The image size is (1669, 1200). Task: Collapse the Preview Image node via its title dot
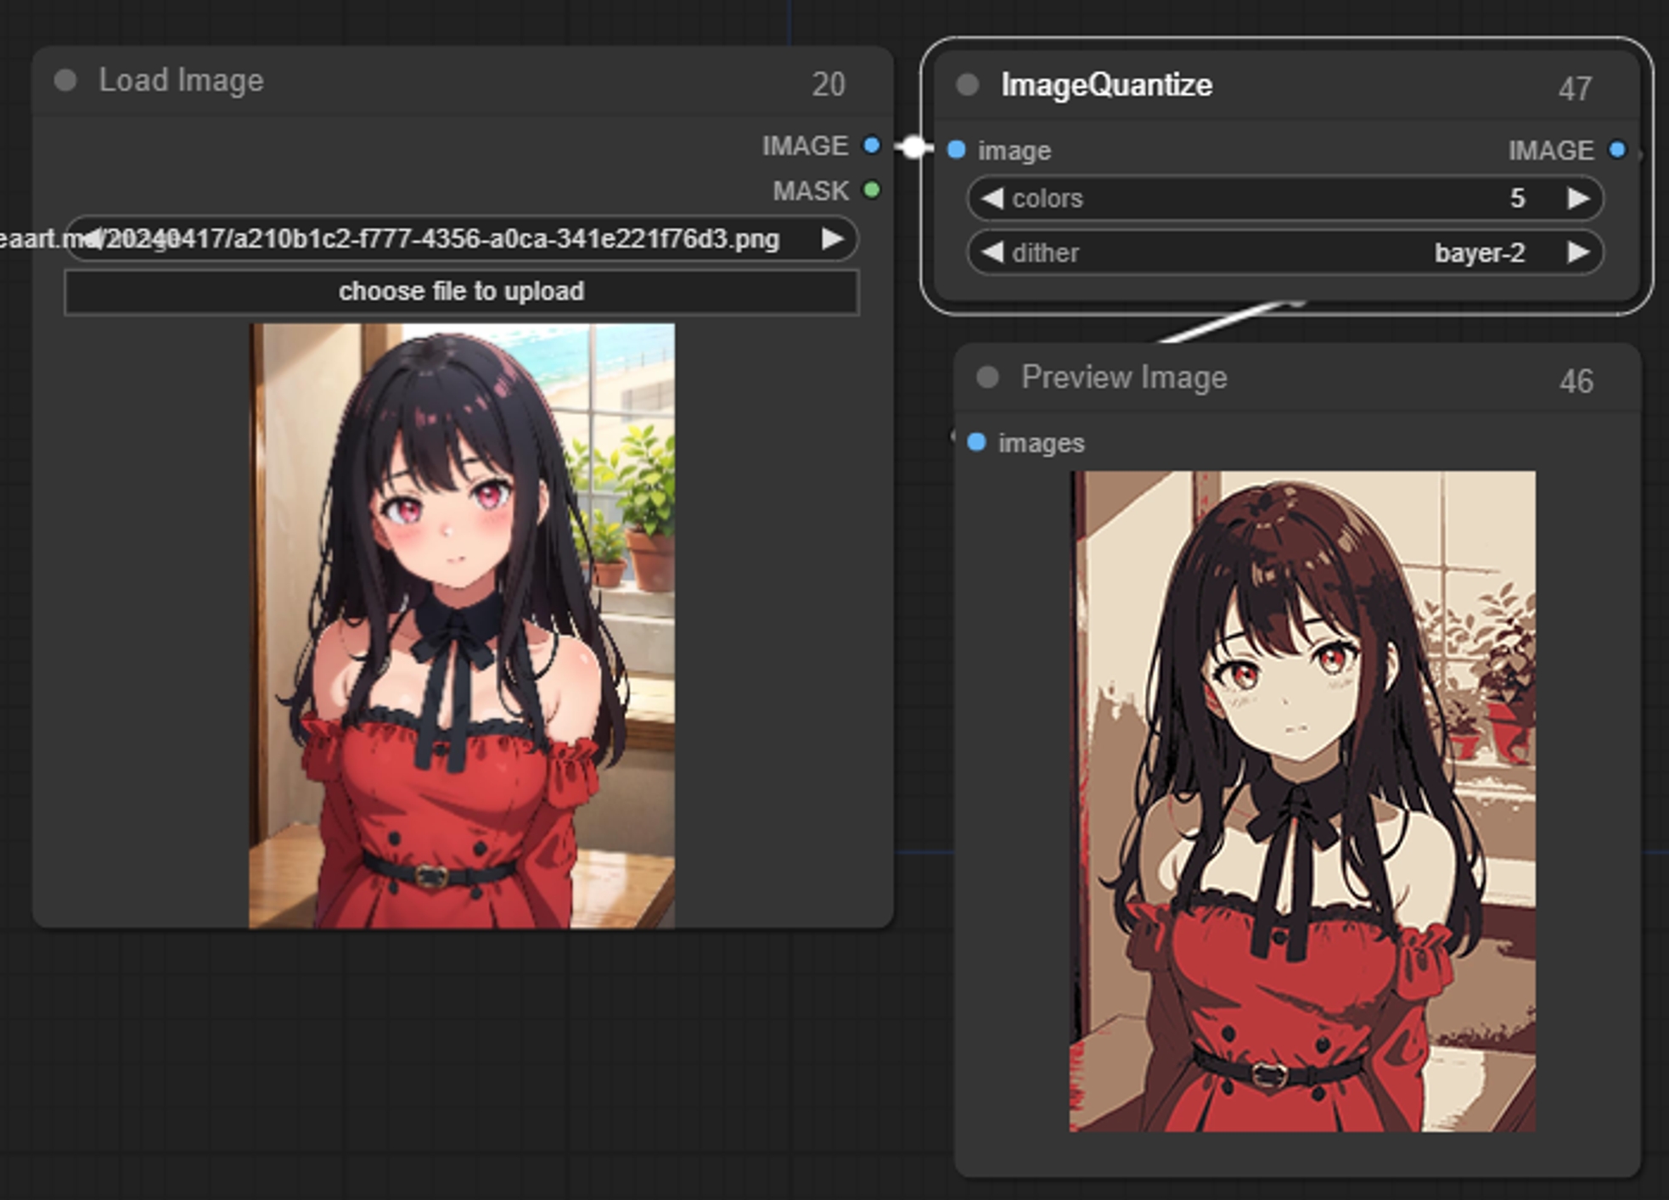click(987, 378)
